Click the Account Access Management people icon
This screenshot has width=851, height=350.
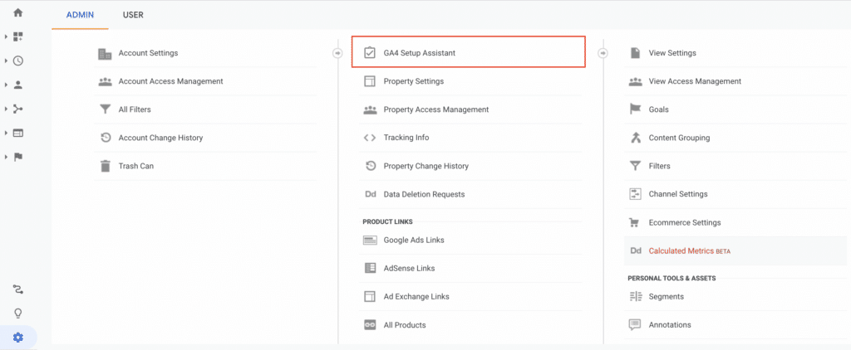click(x=105, y=81)
